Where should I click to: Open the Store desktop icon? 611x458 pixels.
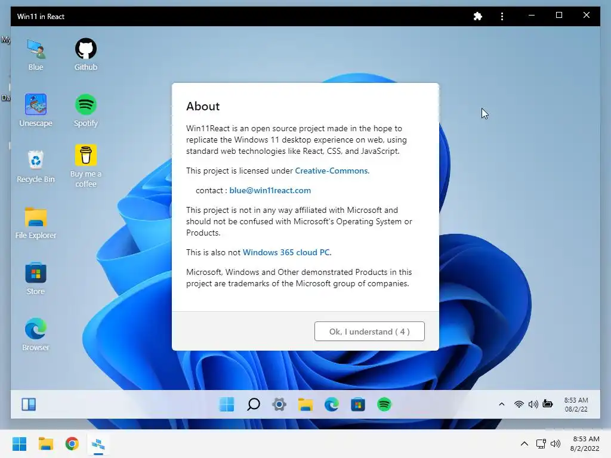tap(36, 279)
